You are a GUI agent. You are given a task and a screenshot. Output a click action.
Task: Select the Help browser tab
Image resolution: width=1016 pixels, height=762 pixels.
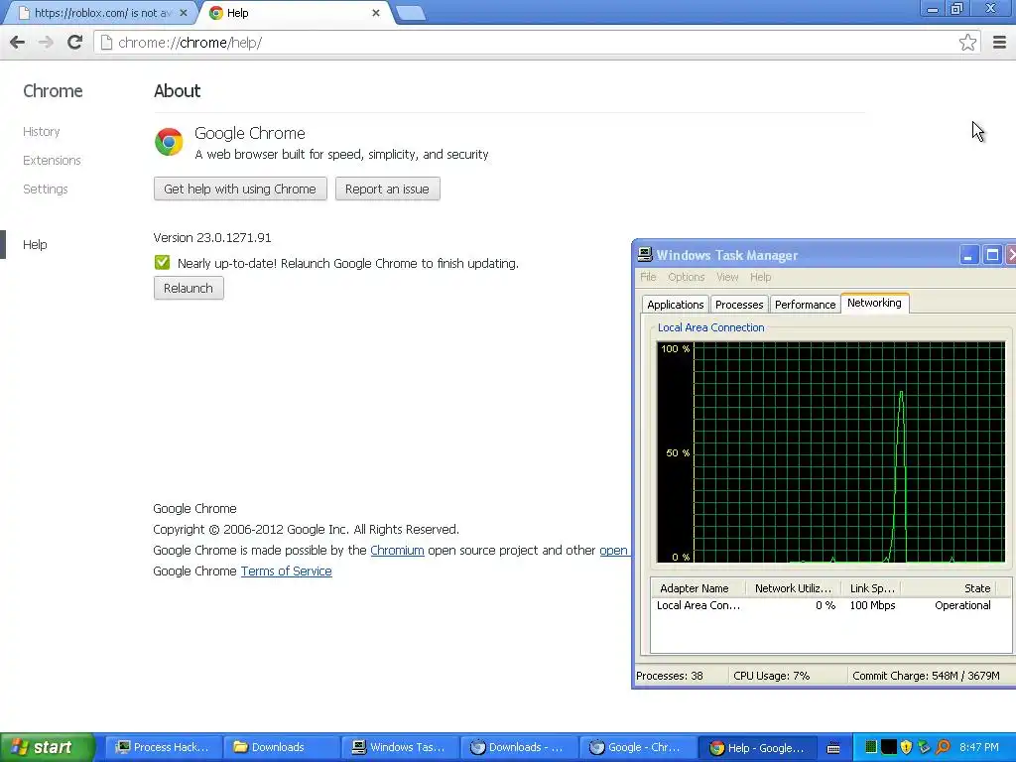coord(295,13)
